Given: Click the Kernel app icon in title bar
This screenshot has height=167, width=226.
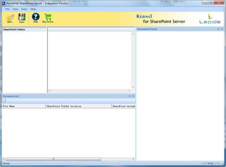Looking at the screenshot, I should (3, 3).
